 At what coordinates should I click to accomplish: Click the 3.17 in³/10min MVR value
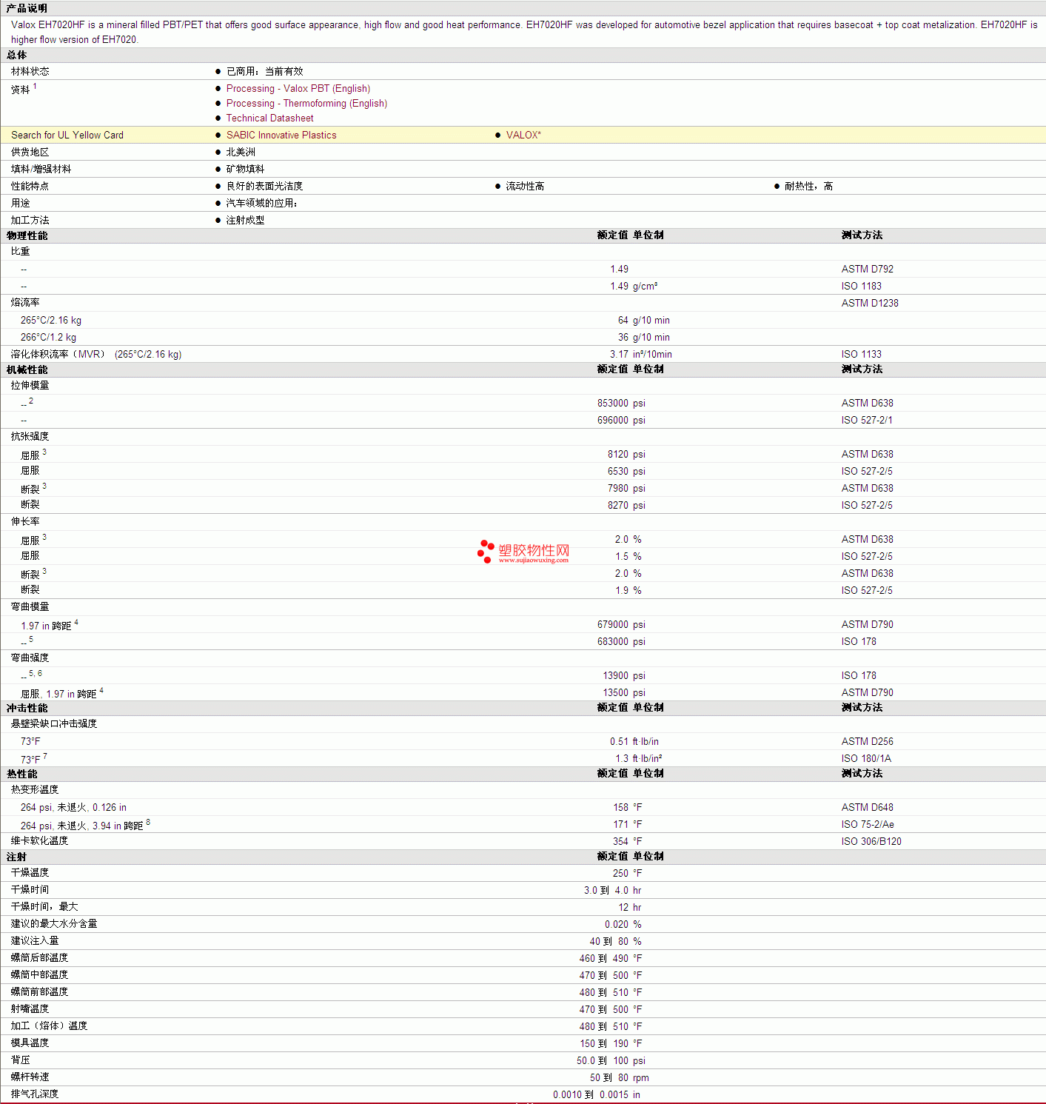641,354
